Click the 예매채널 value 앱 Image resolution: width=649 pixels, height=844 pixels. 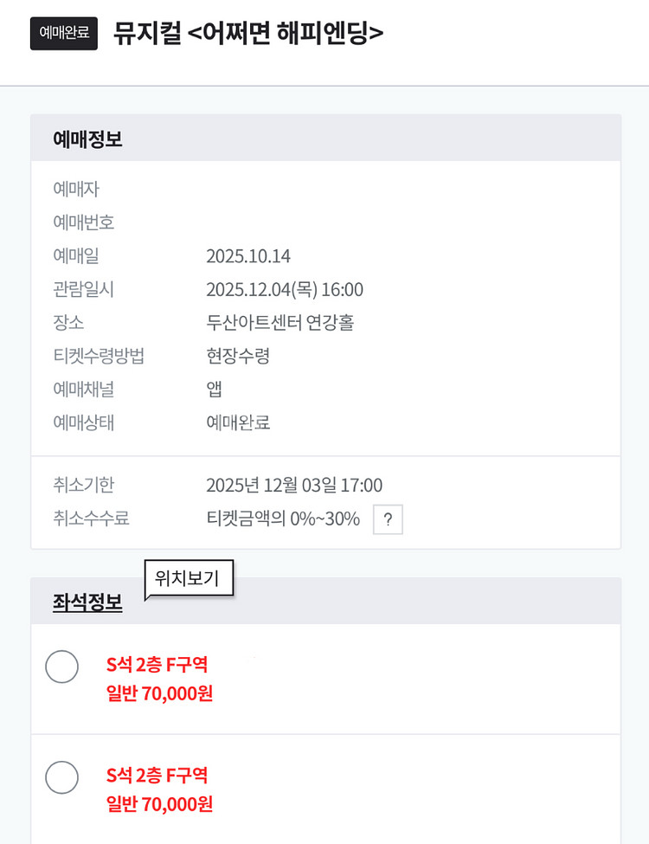tap(215, 390)
